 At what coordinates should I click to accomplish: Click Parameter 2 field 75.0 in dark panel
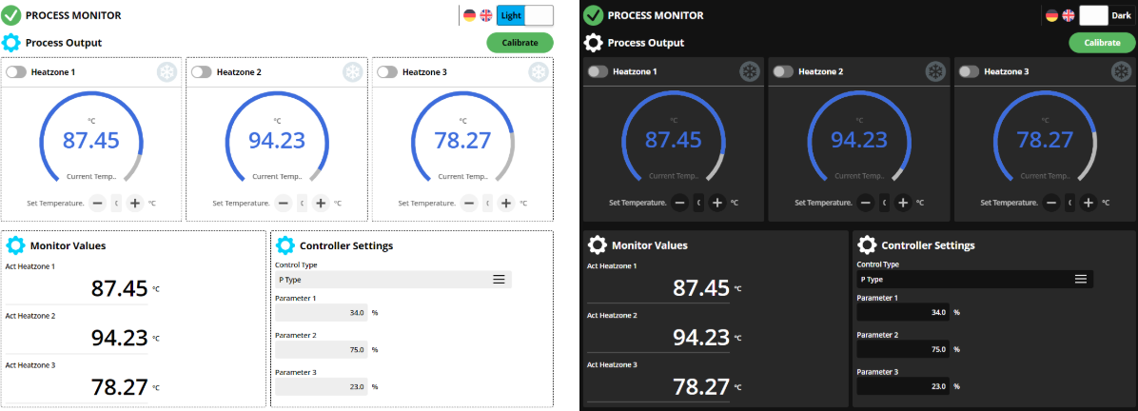point(903,348)
